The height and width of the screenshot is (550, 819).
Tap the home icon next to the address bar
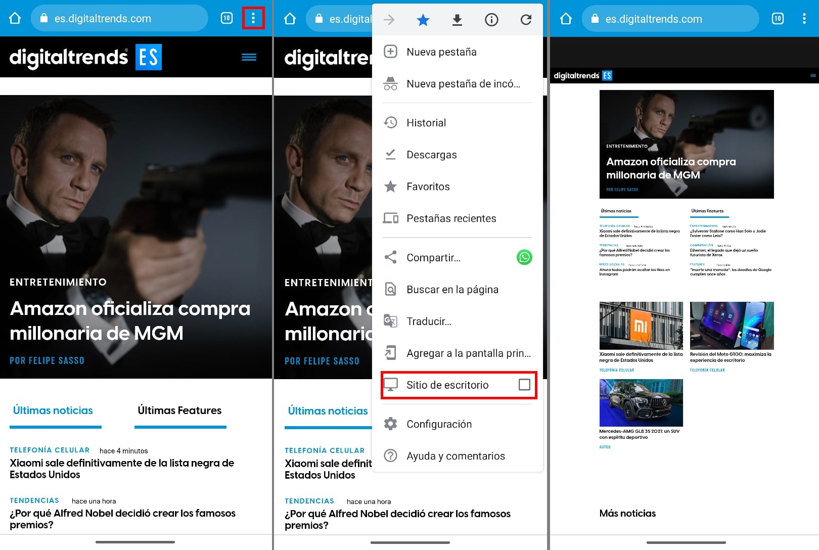coord(15,18)
